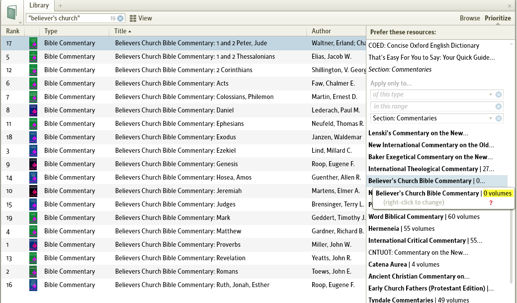
Task: Click the Matthew commentary cover thumbnail
Action: tap(33, 231)
